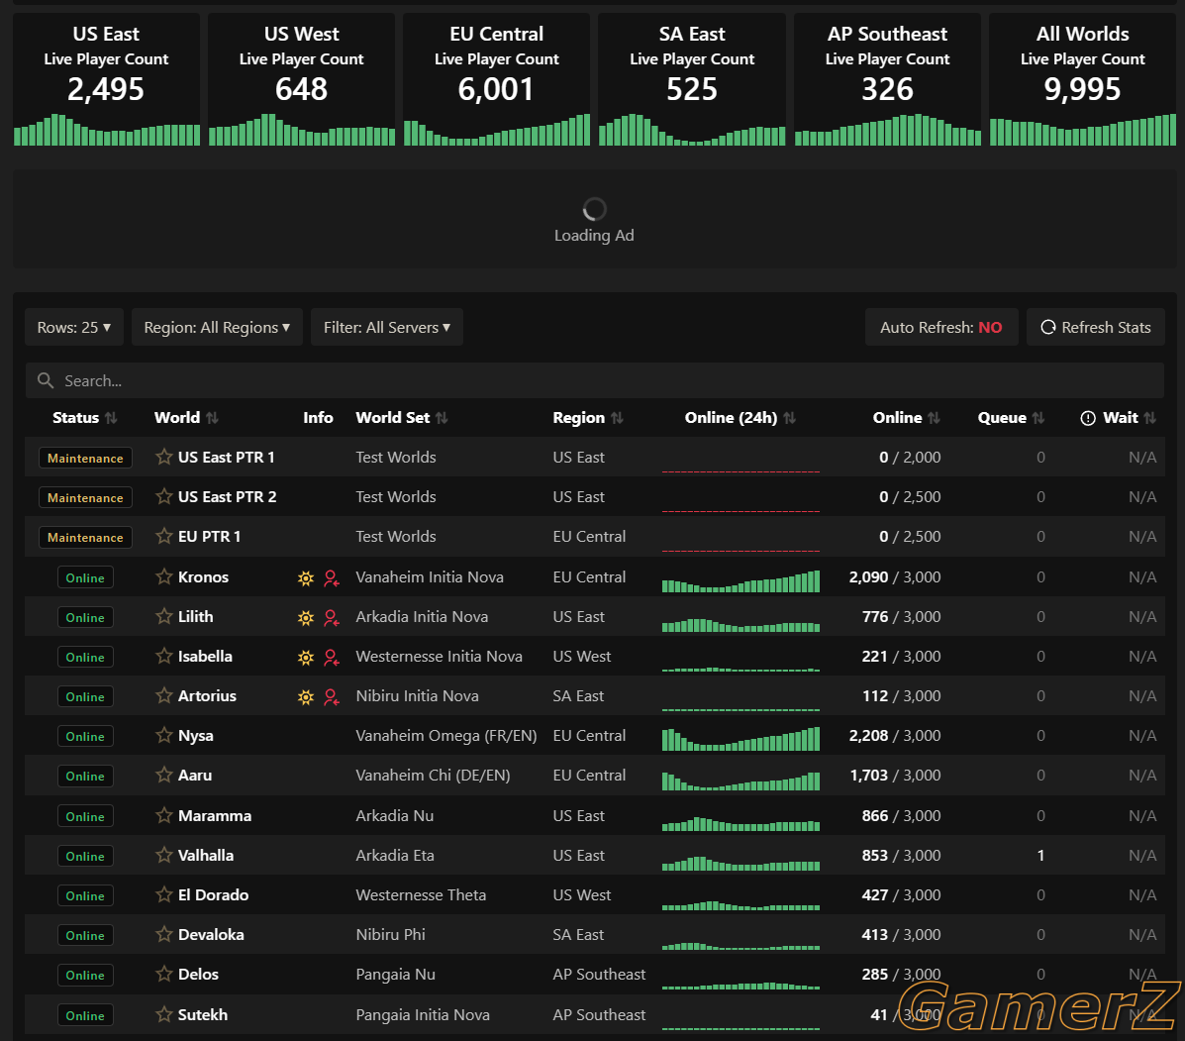1185x1041 pixels.
Task: Open the El Dorado world link
Action: [x=213, y=894]
